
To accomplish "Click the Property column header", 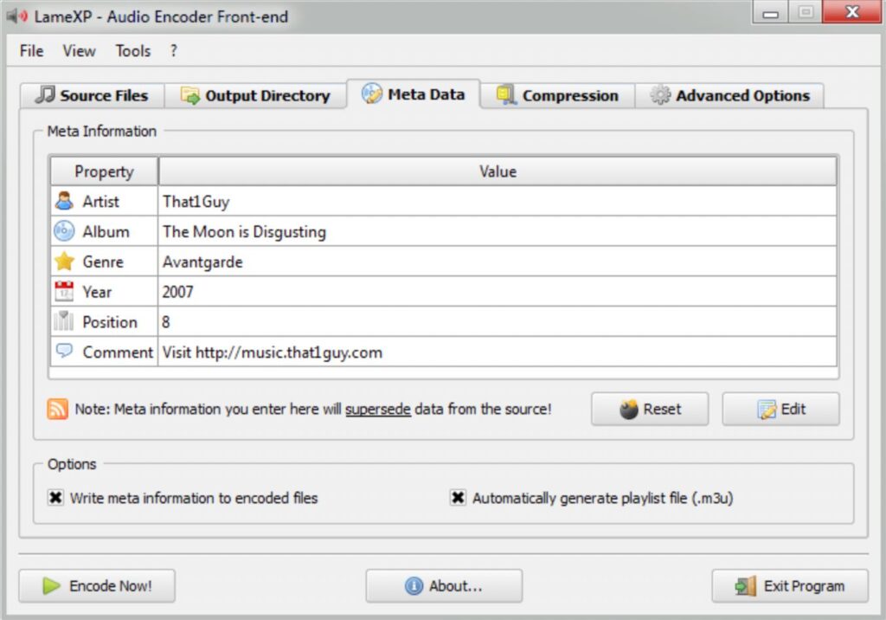I will point(104,171).
